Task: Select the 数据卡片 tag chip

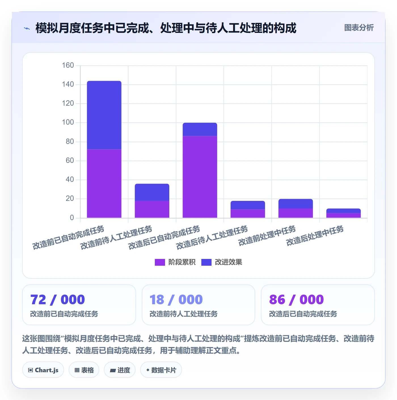Action: (x=161, y=370)
